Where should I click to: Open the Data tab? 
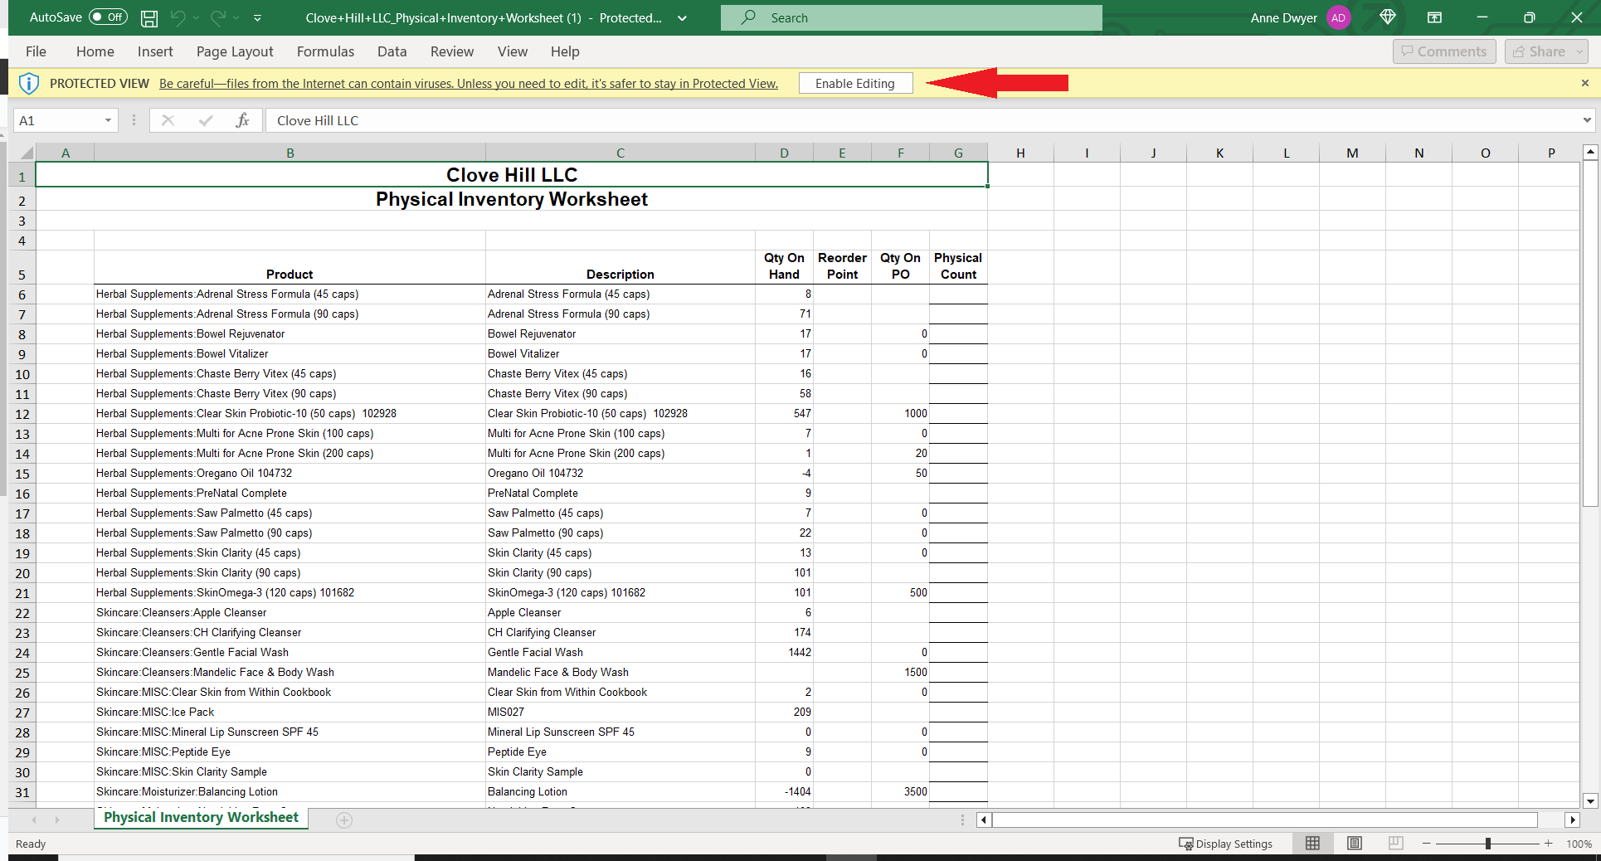(x=392, y=51)
